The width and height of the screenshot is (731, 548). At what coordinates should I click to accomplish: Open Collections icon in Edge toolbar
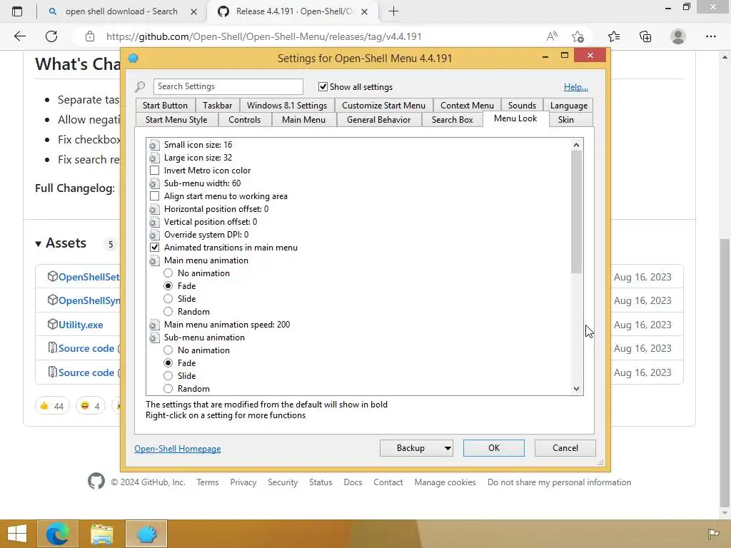[645, 36]
